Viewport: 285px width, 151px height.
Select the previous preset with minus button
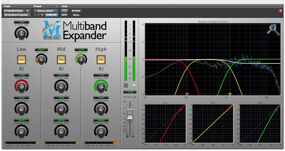click(35, 15)
